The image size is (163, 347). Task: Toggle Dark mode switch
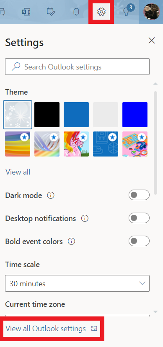click(x=139, y=195)
